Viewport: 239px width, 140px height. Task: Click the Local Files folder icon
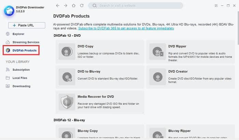pyautogui.click(x=8, y=78)
